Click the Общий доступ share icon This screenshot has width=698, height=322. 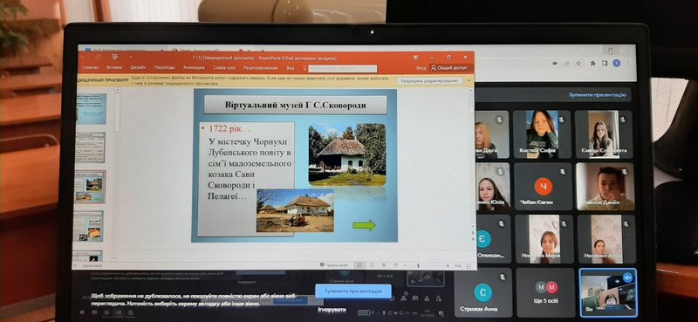pyautogui.click(x=433, y=68)
